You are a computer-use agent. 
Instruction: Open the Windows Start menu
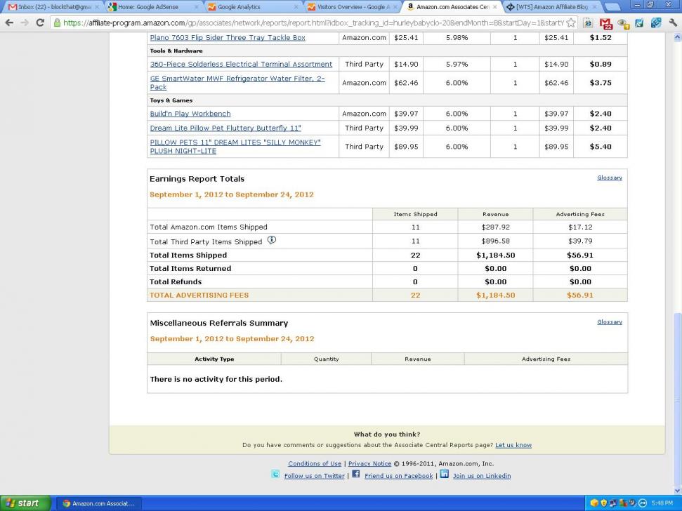click(25, 503)
